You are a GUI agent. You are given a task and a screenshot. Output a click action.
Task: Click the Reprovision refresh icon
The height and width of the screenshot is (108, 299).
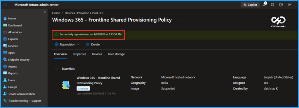coord(56,44)
